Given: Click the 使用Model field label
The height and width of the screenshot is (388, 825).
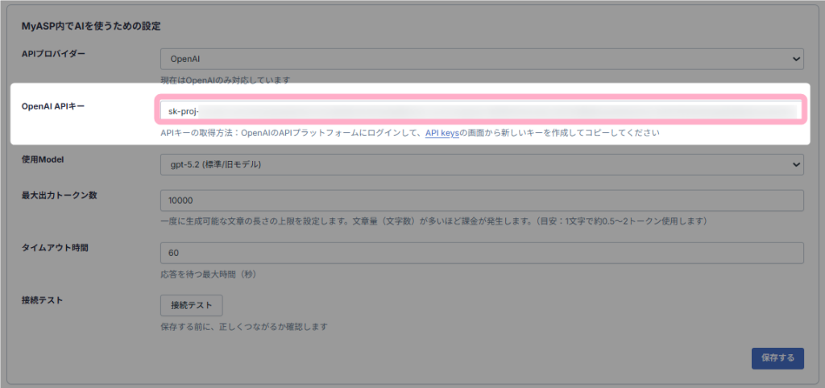Looking at the screenshot, I should point(42,160).
